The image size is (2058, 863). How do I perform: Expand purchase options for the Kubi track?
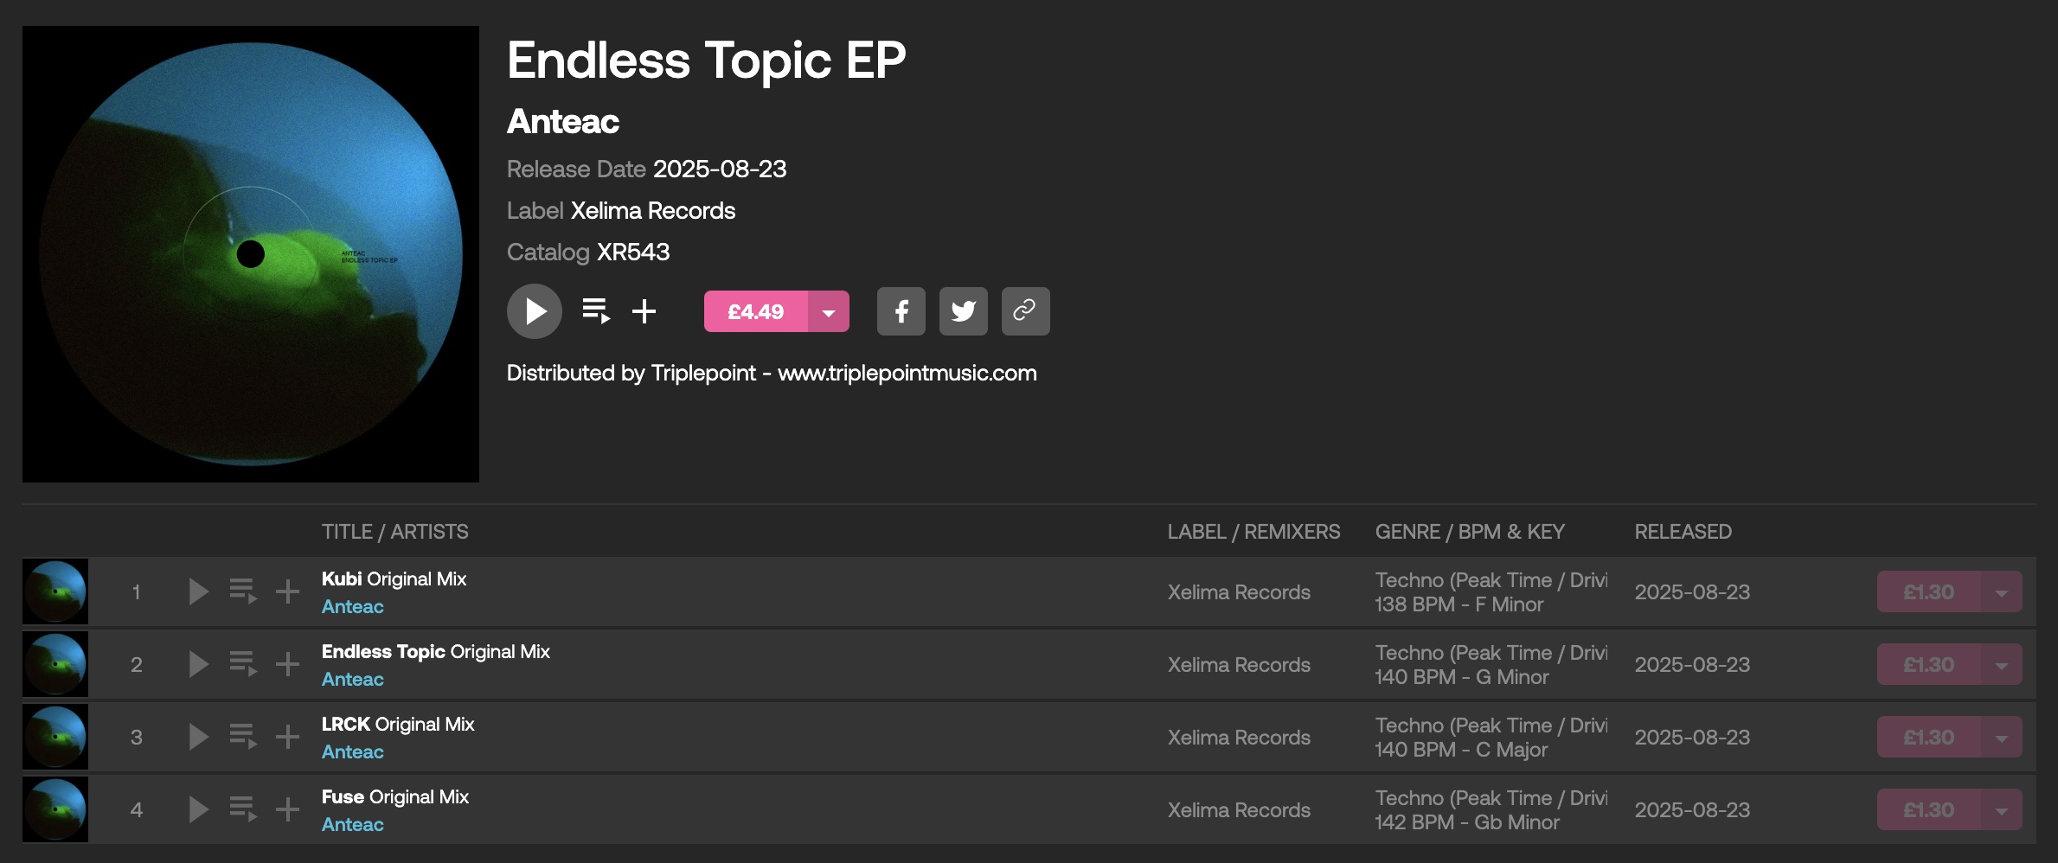(2001, 592)
